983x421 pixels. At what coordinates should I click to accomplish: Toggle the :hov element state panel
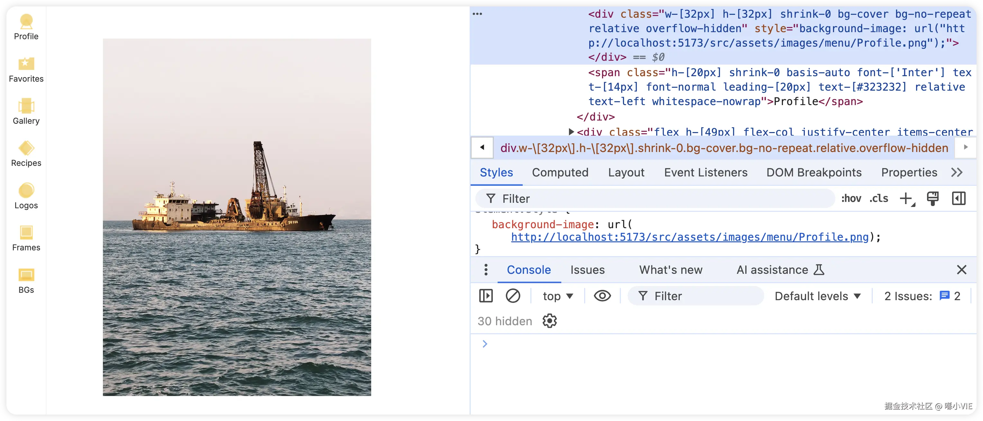(851, 198)
